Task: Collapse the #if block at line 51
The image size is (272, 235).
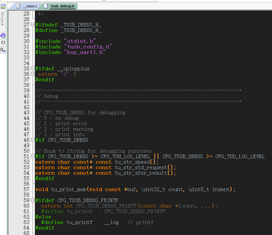Action: pyautogui.click(x=33, y=156)
